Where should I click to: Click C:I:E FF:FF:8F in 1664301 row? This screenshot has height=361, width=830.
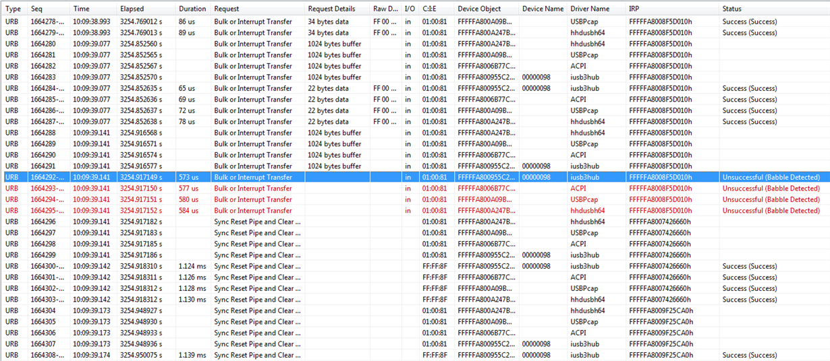[x=435, y=277]
